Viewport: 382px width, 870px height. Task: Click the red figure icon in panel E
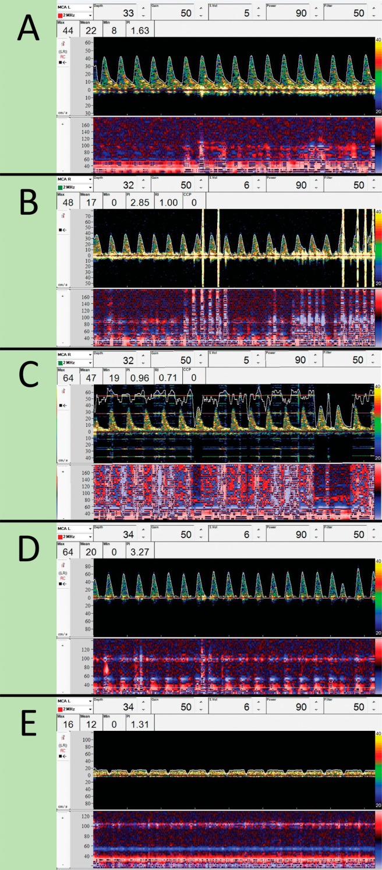[62, 737]
